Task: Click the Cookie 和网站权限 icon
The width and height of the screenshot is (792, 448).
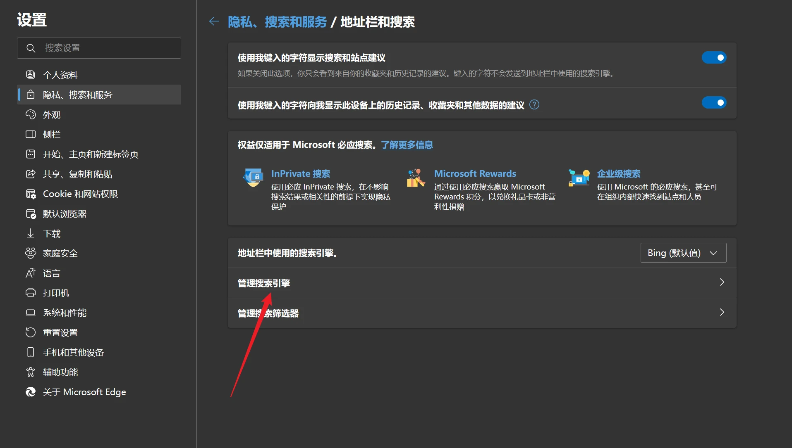Action: [31, 194]
